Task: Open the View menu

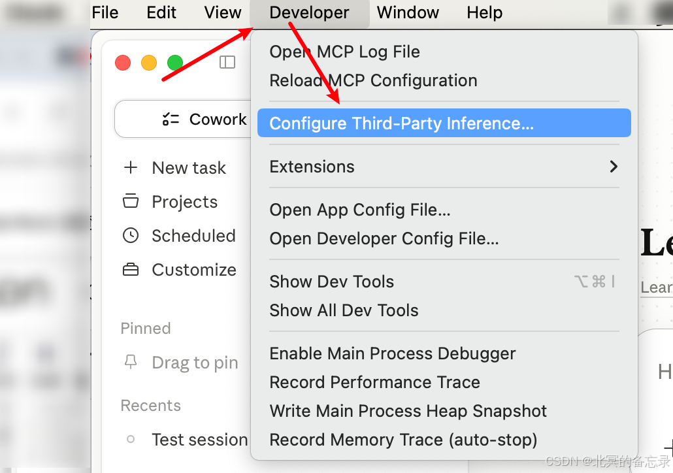Action: tap(222, 12)
